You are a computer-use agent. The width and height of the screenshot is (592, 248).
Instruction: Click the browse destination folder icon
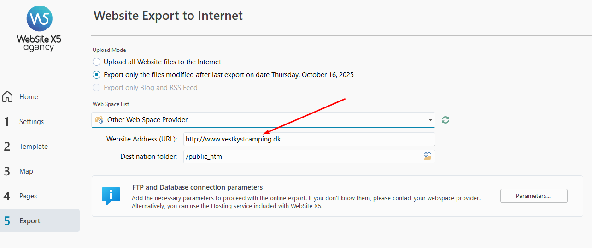point(428,156)
